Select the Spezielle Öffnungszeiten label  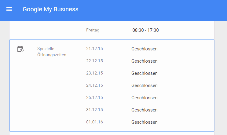tap(52, 52)
